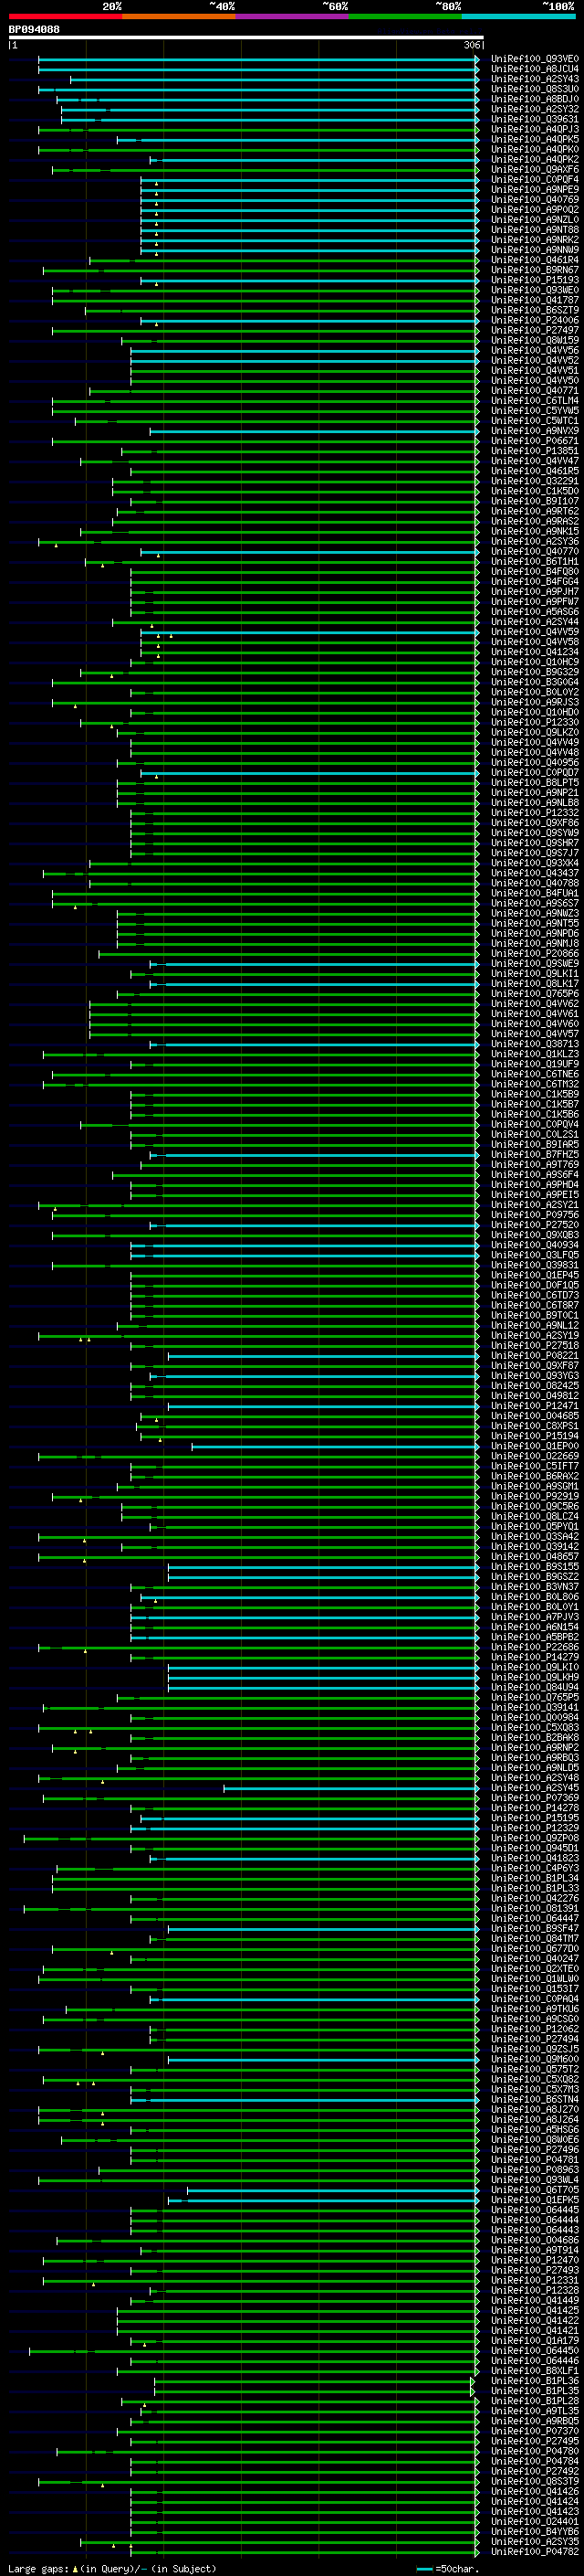The image size is (584, 2576).
Task: Select the UniRef100_P04782 label
Action: [x=535, y=2552]
